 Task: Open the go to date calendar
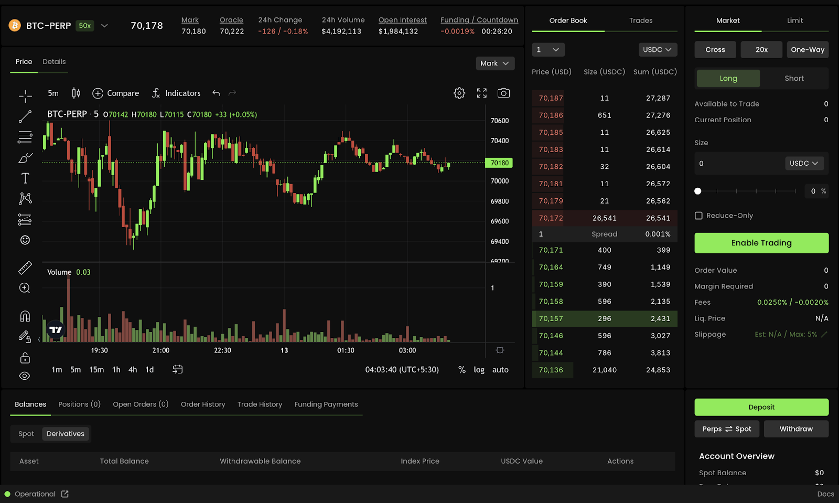(178, 369)
